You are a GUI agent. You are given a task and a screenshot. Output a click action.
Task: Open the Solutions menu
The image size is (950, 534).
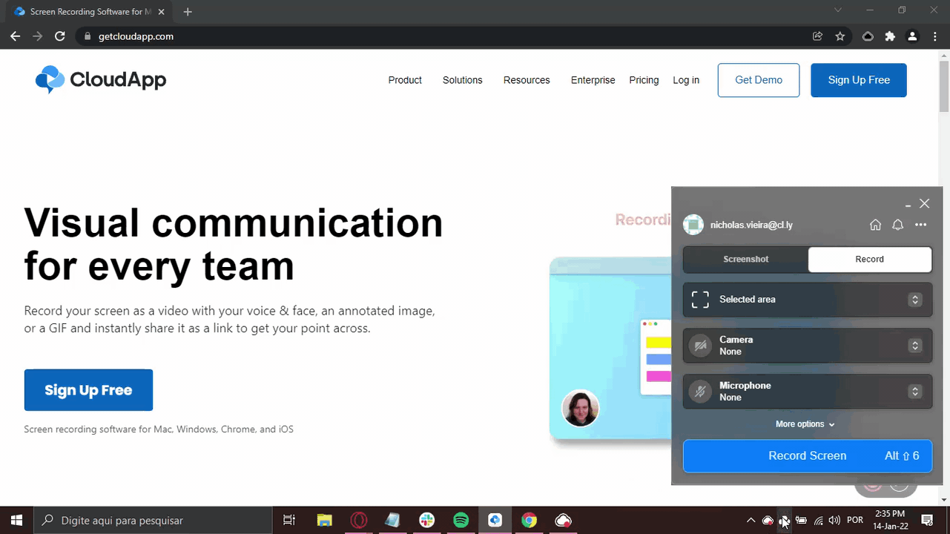pos(463,80)
